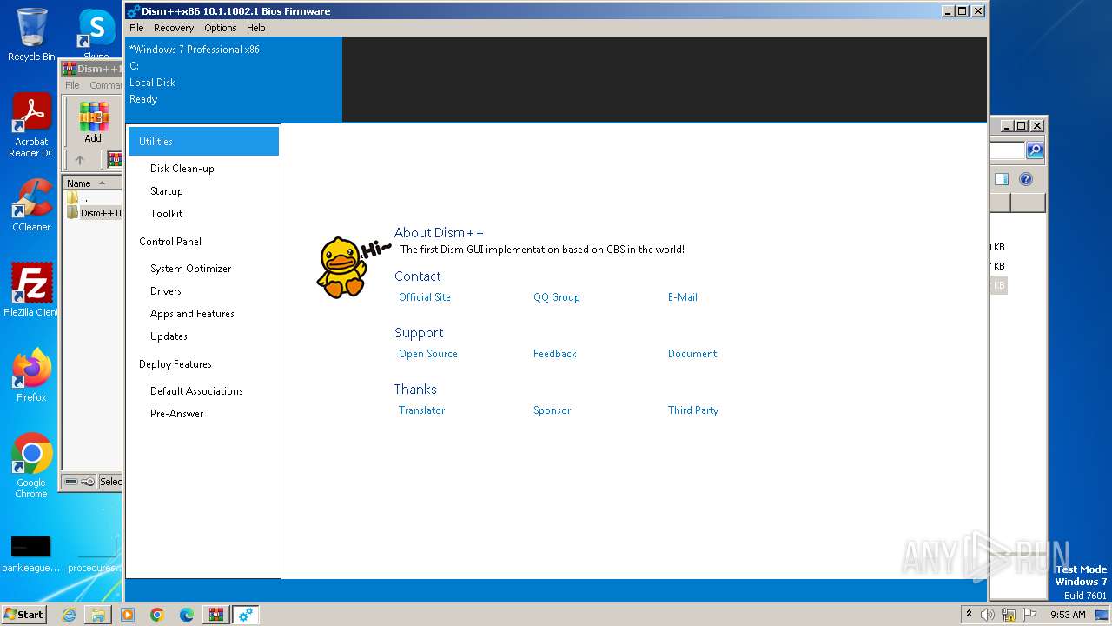Click the Add button in WinRAR window
1112x626 pixels.
tap(93, 123)
